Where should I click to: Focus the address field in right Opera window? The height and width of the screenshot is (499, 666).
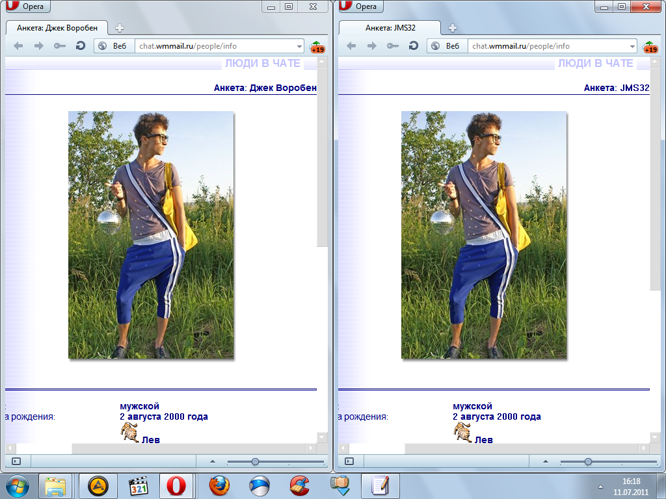(x=548, y=46)
